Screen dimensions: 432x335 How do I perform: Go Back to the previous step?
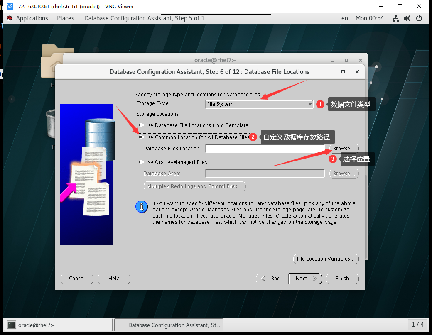pyautogui.click(x=272, y=279)
